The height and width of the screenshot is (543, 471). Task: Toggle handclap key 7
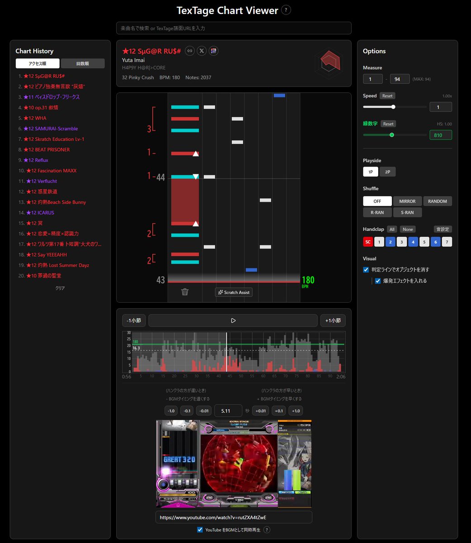(447, 242)
